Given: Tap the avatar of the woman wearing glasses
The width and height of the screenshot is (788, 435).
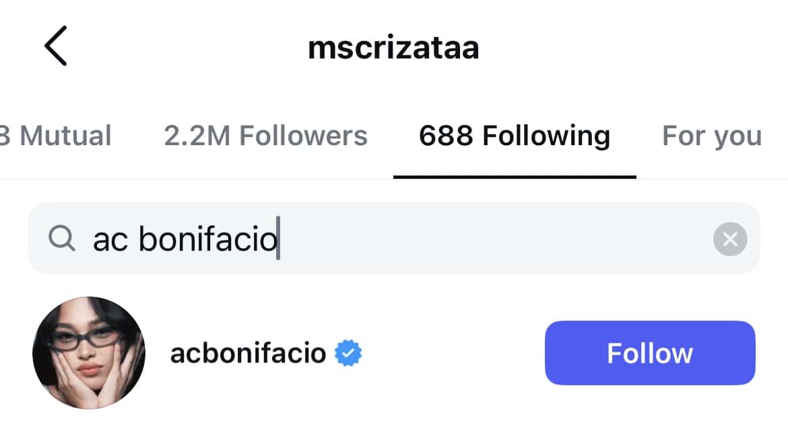Looking at the screenshot, I should (x=89, y=353).
